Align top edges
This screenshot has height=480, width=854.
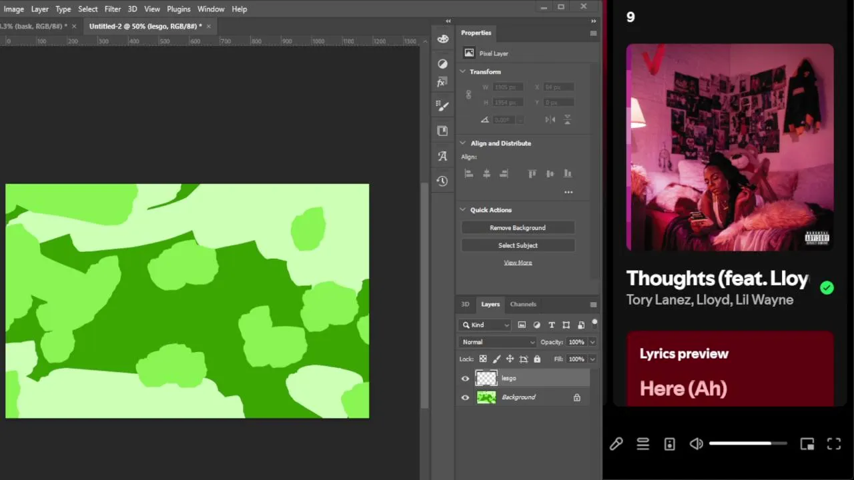(532, 173)
